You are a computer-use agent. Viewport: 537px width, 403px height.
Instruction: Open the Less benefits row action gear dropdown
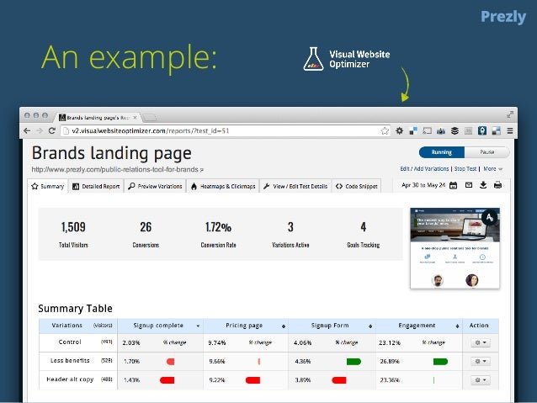(480, 361)
